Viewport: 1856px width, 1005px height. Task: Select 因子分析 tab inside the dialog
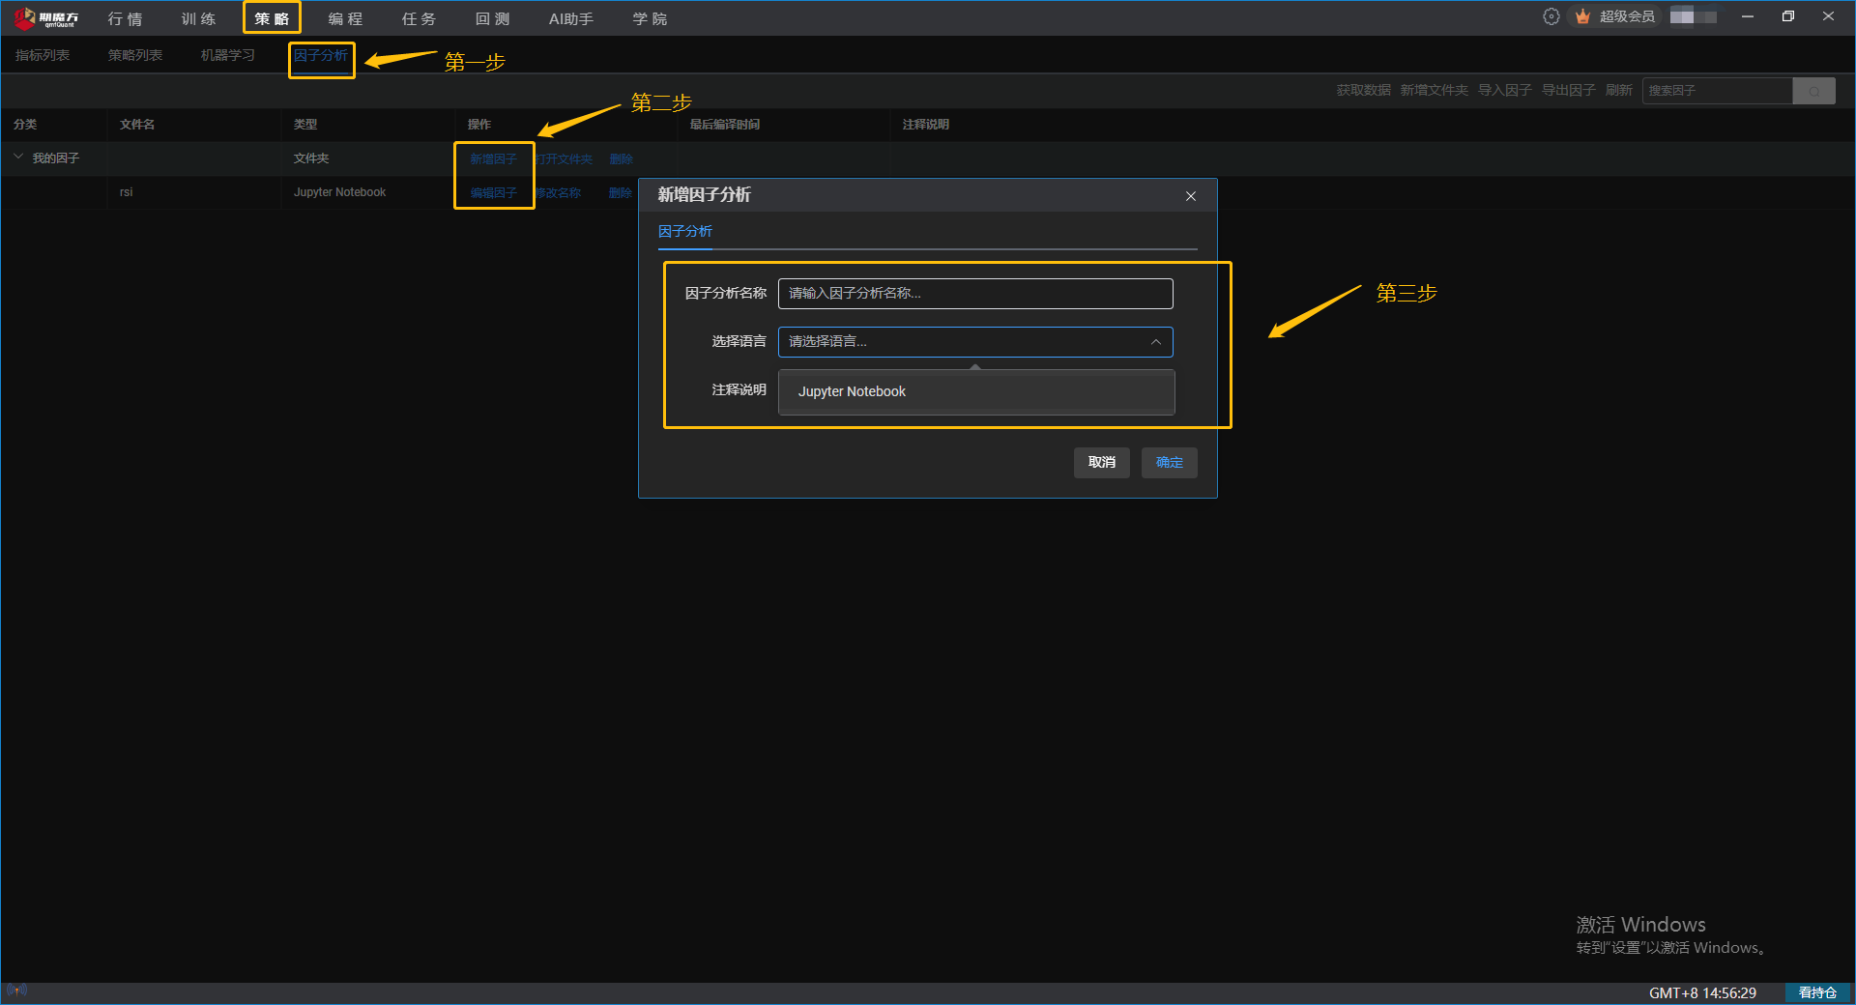point(685,232)
